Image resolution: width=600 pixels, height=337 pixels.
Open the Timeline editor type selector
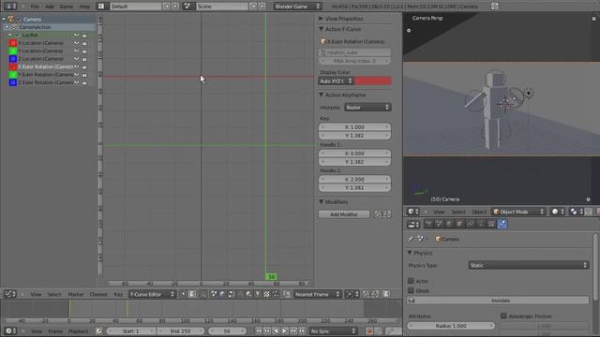[x=9, y=330]
